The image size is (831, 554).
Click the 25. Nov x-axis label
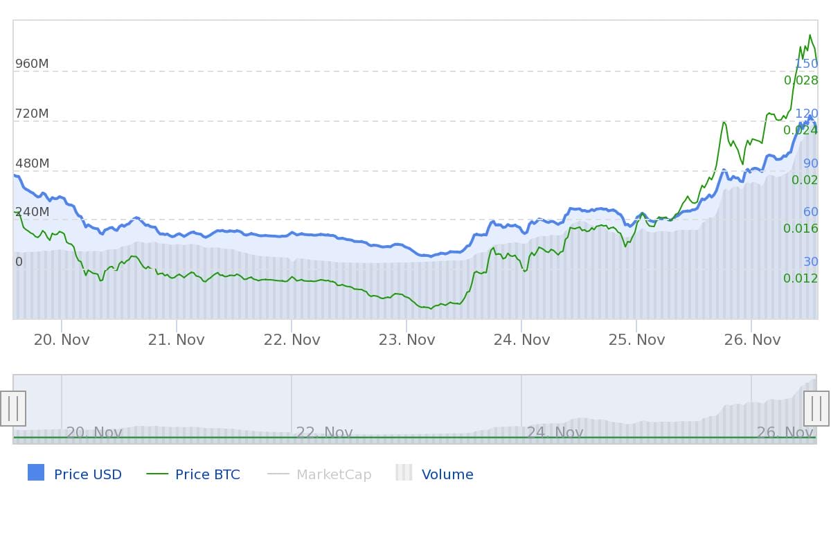pyautogui.click(x=636, y=340)
